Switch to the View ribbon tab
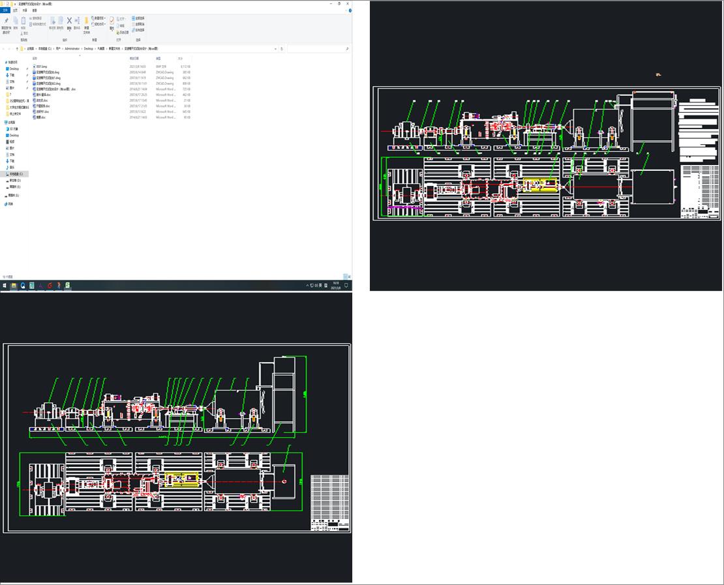Viewport: 724px width, 585px height. pos(35,10)
